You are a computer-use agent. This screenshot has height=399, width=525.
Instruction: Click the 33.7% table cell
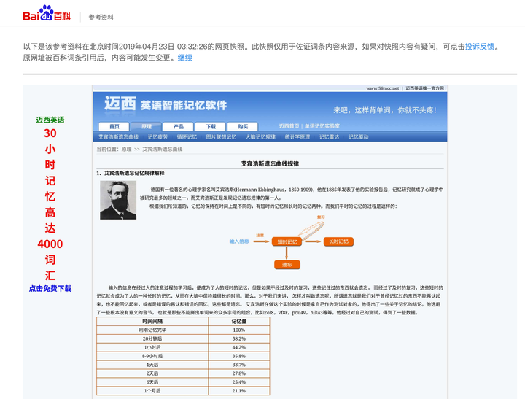pyautogui.click(x=239, y=365)
